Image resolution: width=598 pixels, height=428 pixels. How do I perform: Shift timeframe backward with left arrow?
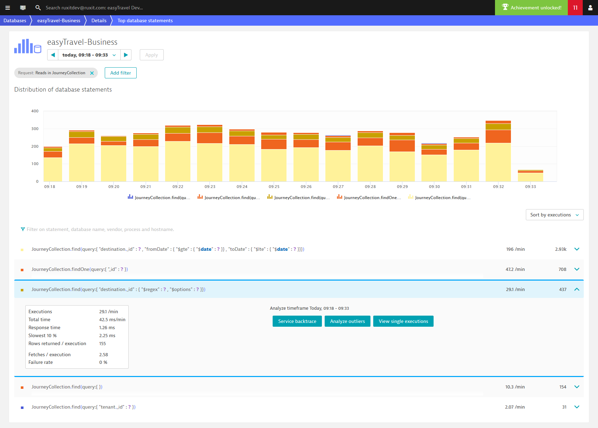click(x=53, y=55)
